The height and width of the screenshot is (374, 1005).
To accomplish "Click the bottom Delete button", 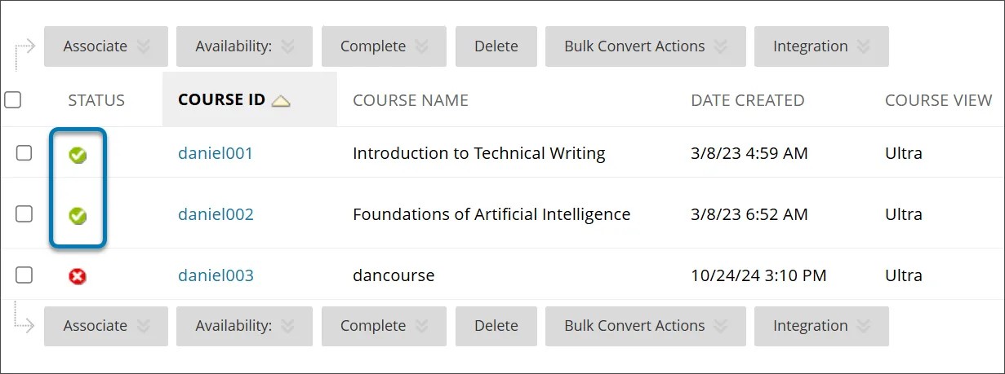I will pos(496,326).
